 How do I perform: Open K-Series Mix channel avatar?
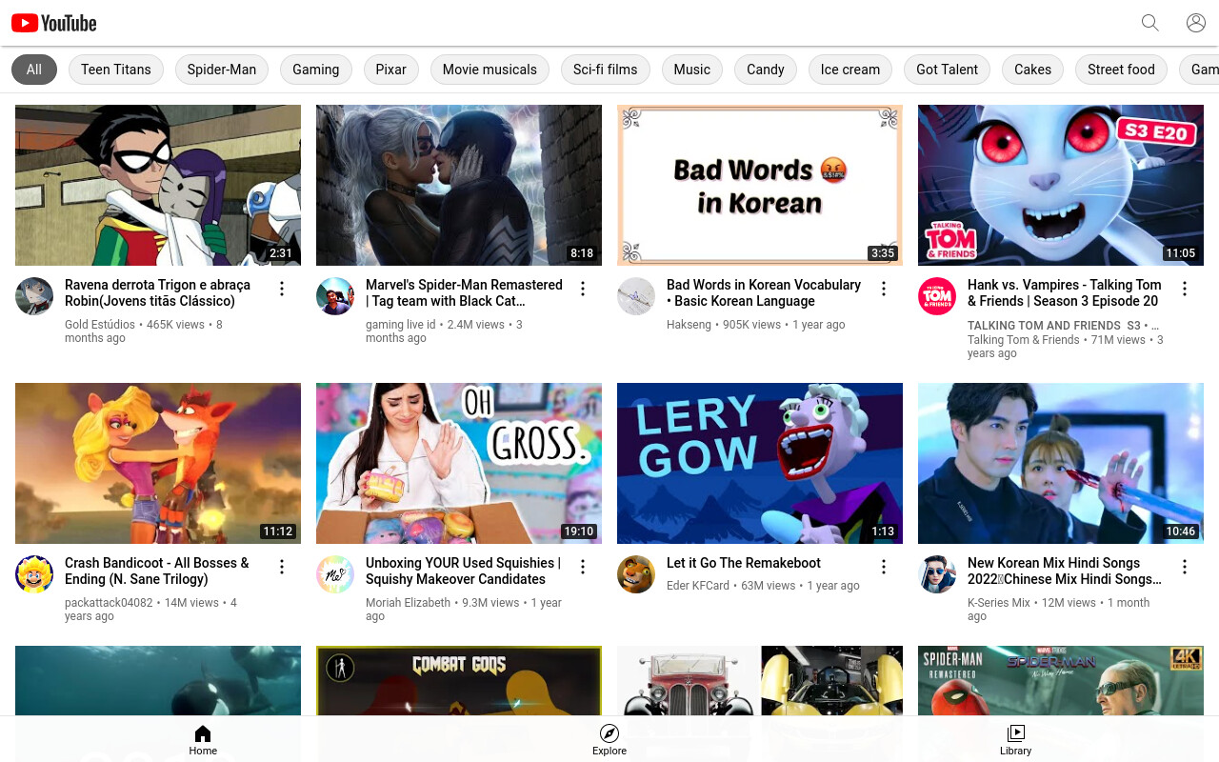(x=937, y=574)
